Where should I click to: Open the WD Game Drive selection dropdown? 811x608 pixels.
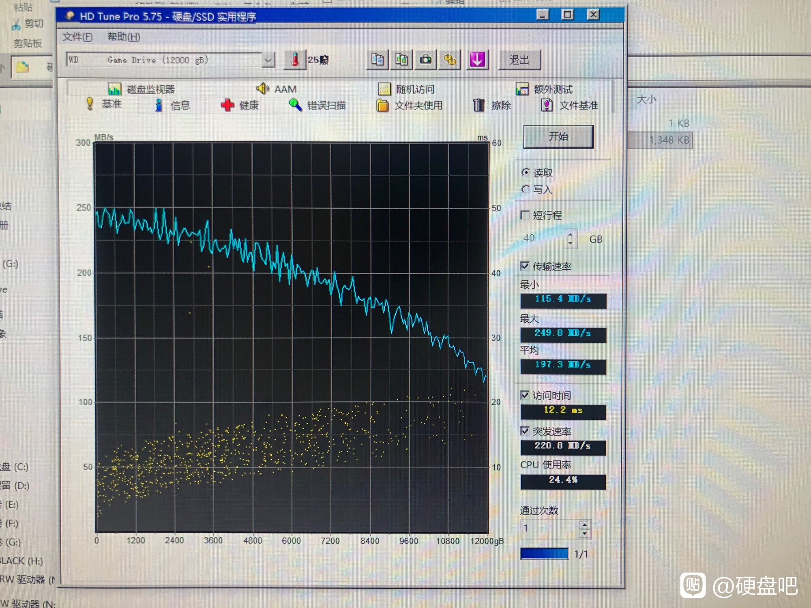268,60
